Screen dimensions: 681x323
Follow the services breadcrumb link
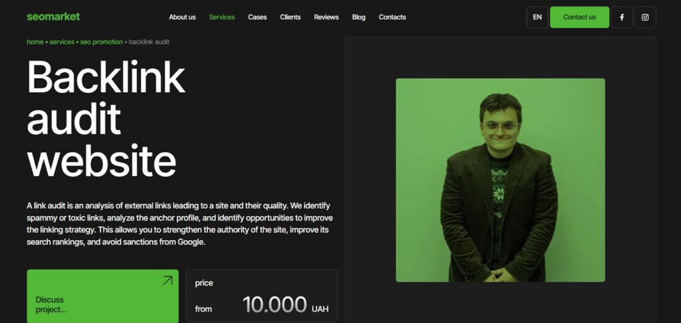click(x=62, y=42)
